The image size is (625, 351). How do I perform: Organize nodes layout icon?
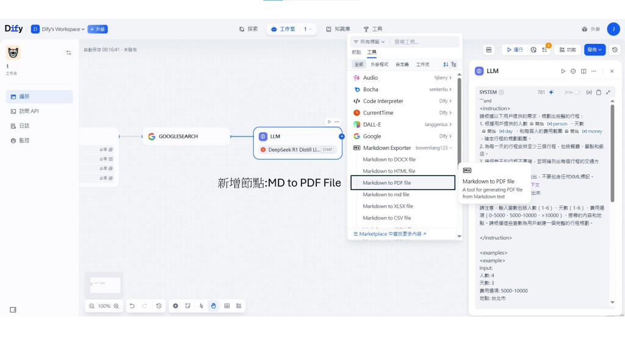tap(239, 306)
